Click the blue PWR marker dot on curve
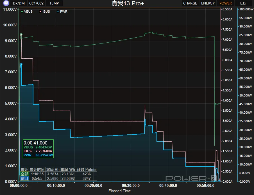Viewport: 254px width, 195px height. click(x=21, y=64)
